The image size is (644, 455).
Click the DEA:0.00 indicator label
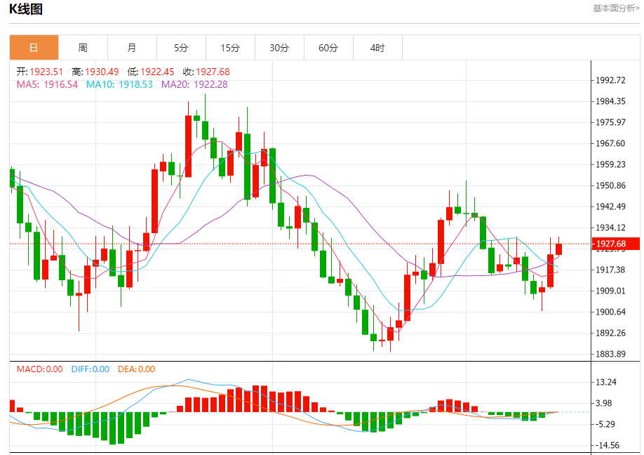[136, 369]
